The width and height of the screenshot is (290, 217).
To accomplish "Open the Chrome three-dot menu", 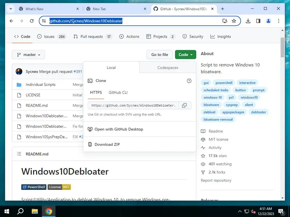I will tap(279, 21).
